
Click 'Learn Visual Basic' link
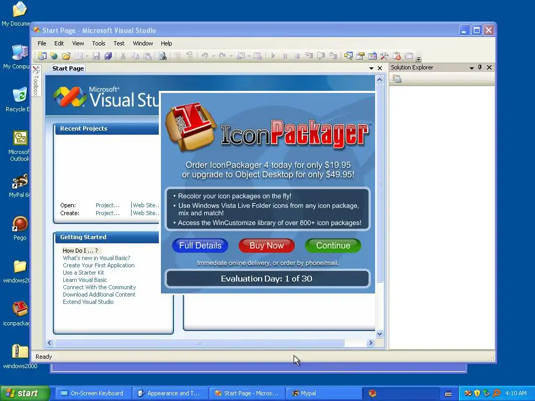point(85,280)
